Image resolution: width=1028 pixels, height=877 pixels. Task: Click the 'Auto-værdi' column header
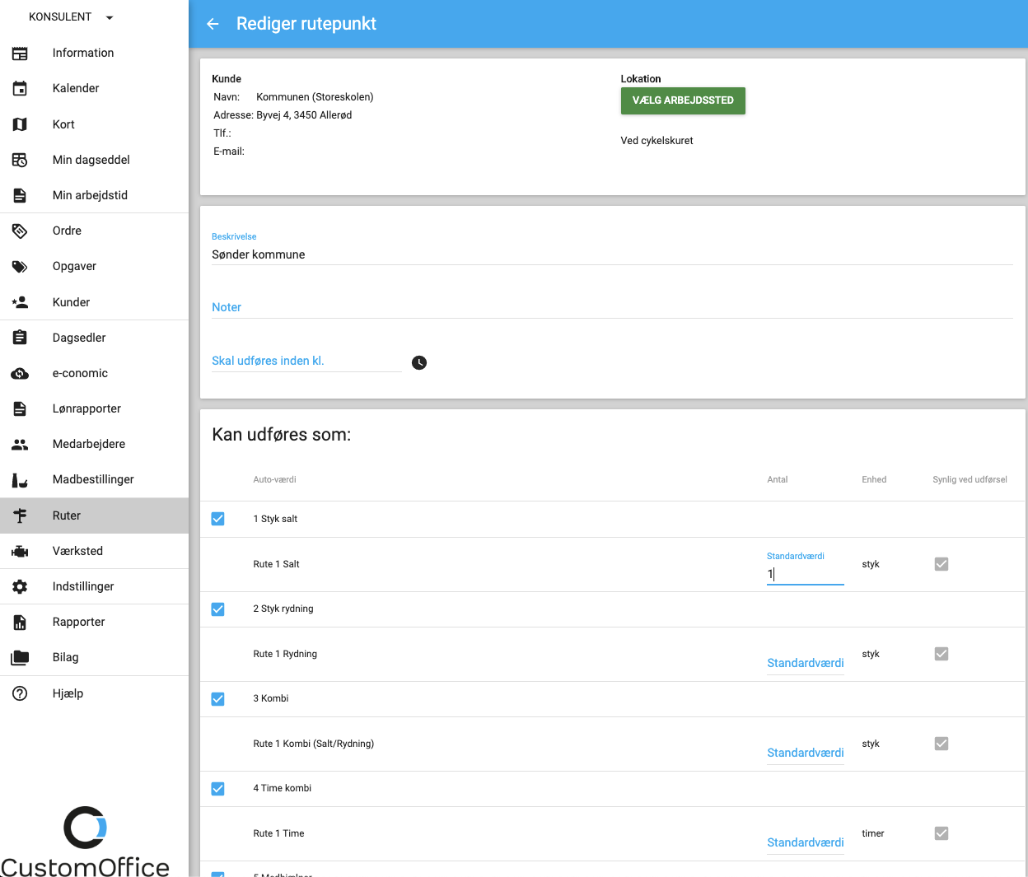coord(274,479)
